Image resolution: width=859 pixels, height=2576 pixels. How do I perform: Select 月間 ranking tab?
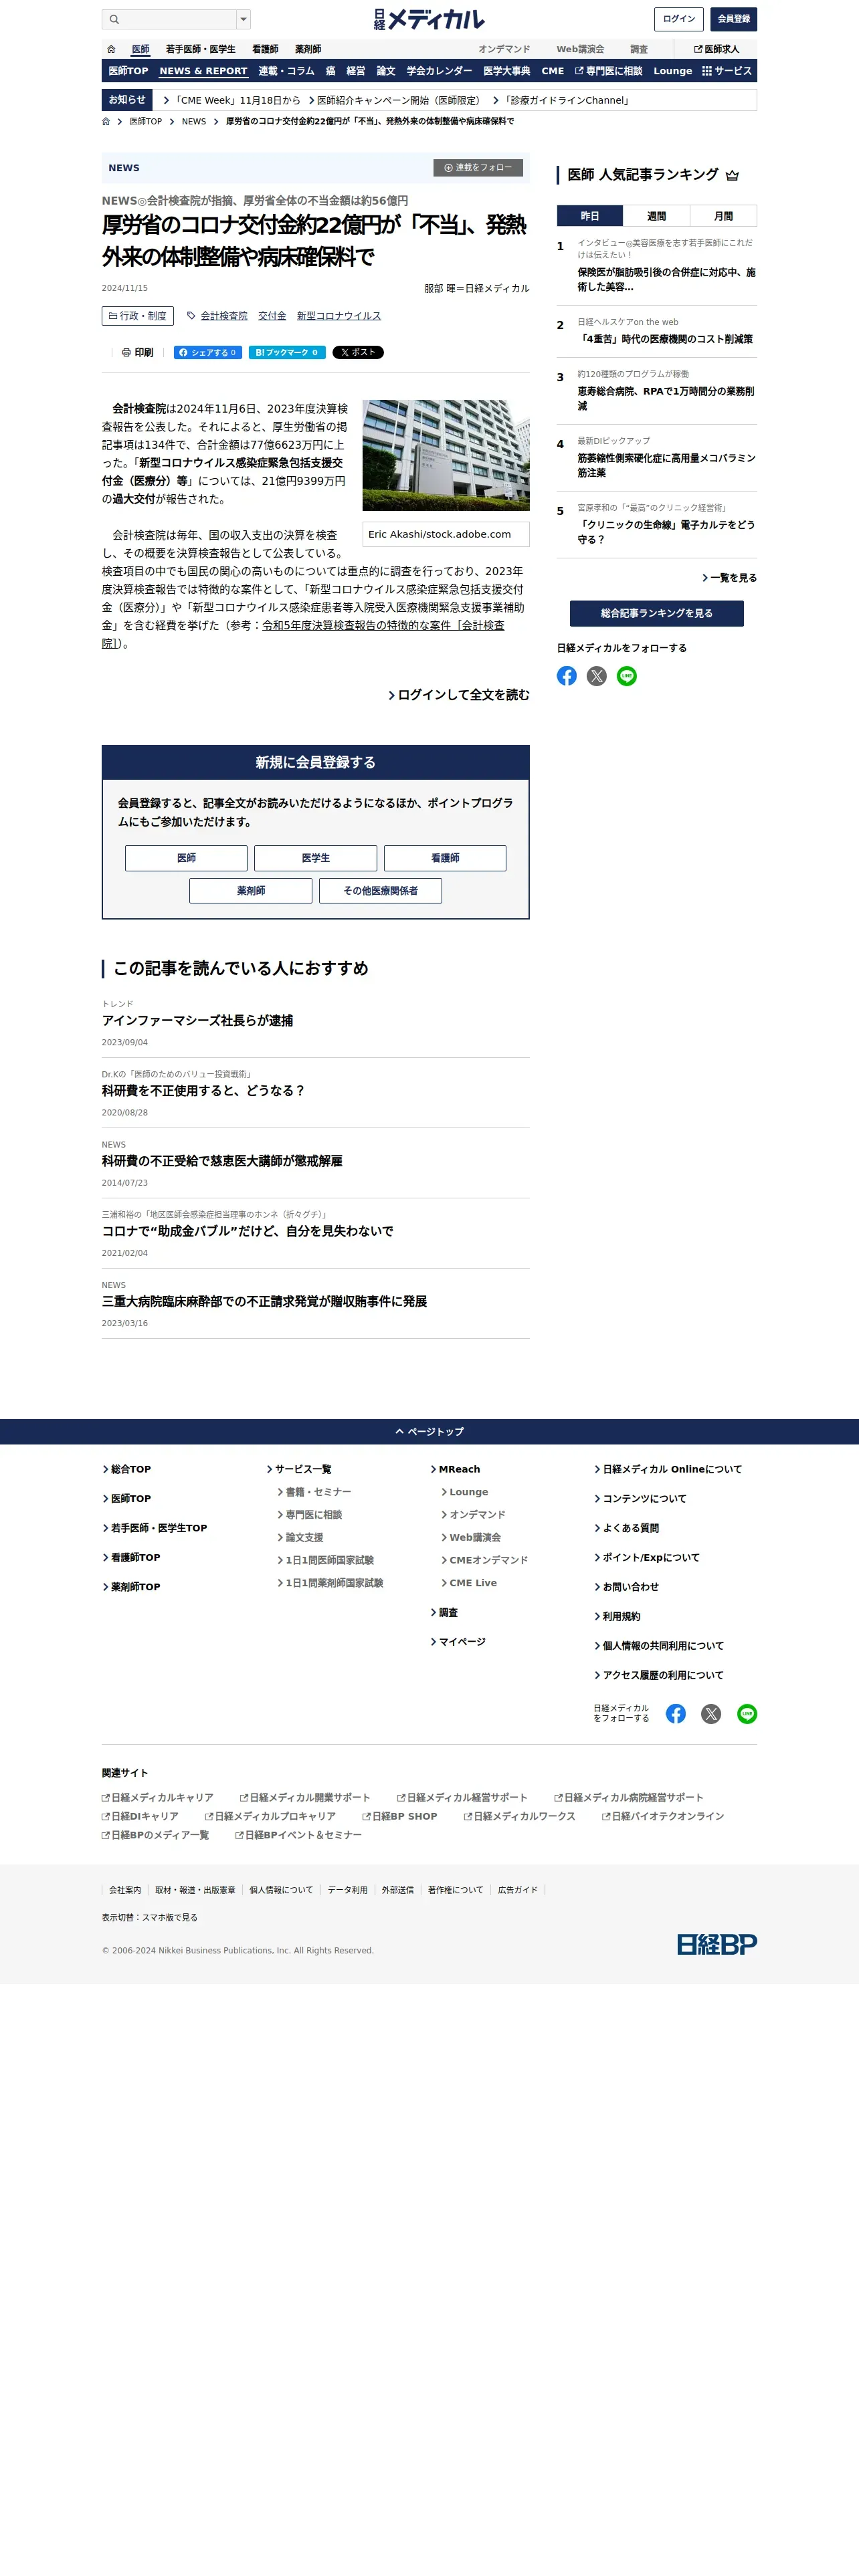click(x=723, y=216)
